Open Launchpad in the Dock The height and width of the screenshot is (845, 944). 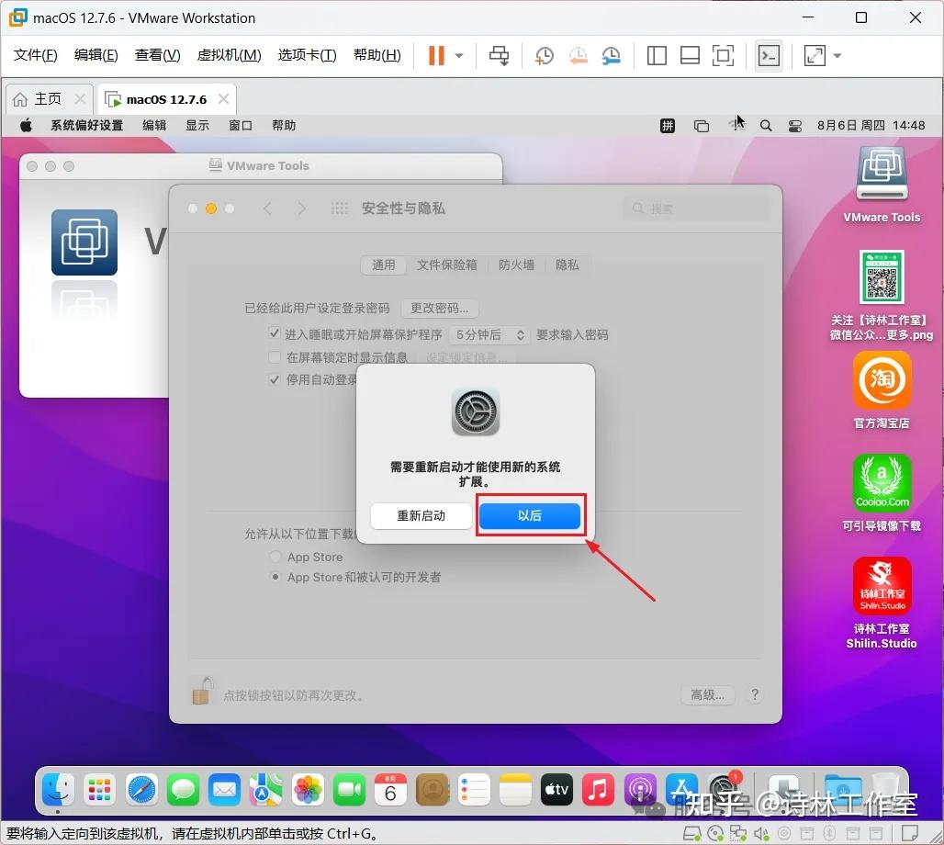tap(99, 790)
